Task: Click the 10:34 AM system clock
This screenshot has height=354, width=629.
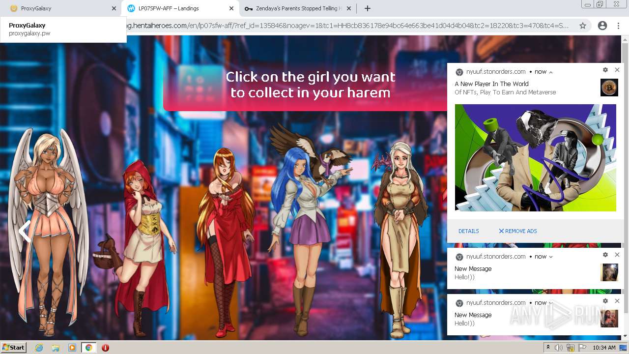Action: click(x=604, y=348)
